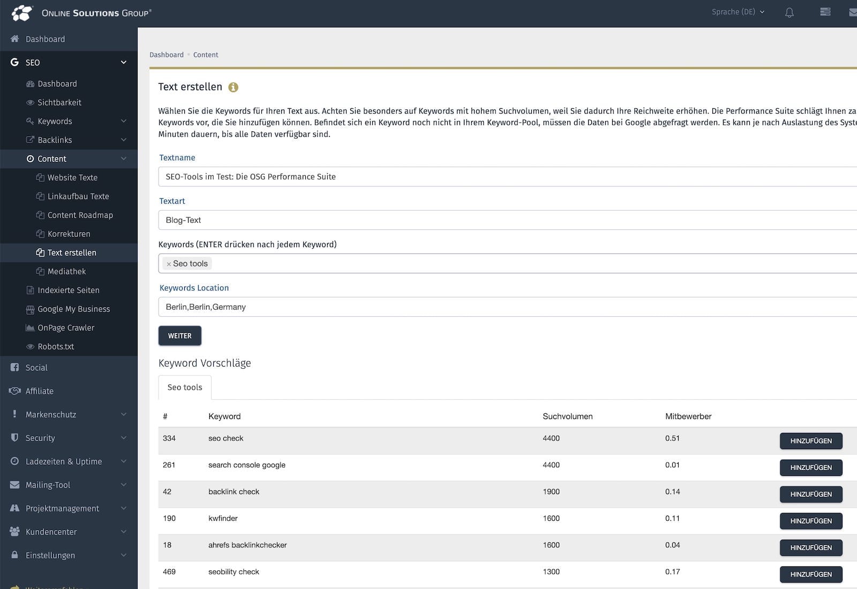Click the server stack icon in header
The image size is (857, 589).
[x=825, y=12]
